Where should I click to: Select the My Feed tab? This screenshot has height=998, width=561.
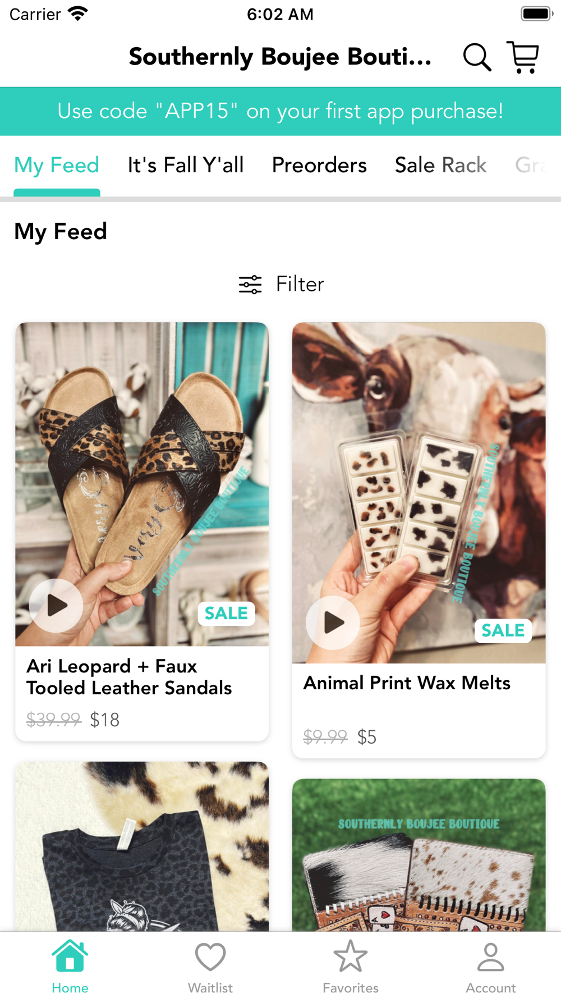point(57,166)
